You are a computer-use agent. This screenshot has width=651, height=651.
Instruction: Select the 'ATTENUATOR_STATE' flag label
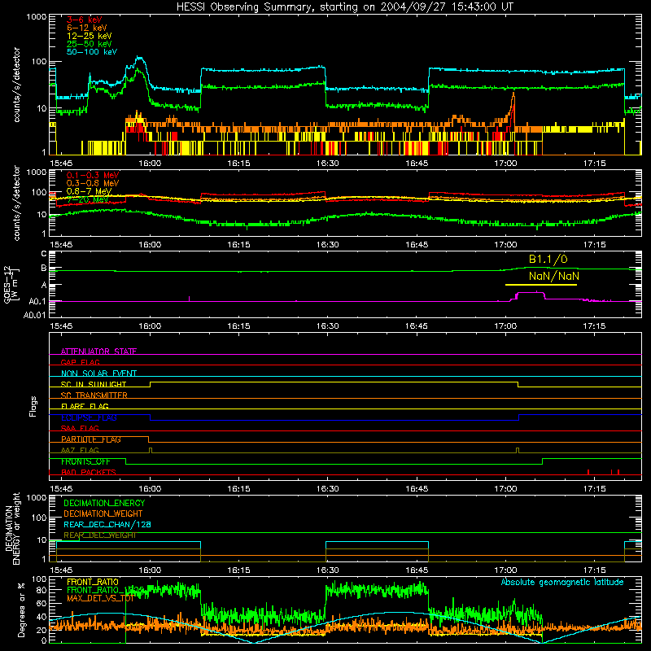click(98, 352)
